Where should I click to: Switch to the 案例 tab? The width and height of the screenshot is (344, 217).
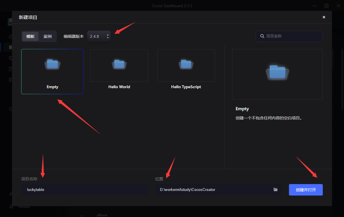coord(48,36)
